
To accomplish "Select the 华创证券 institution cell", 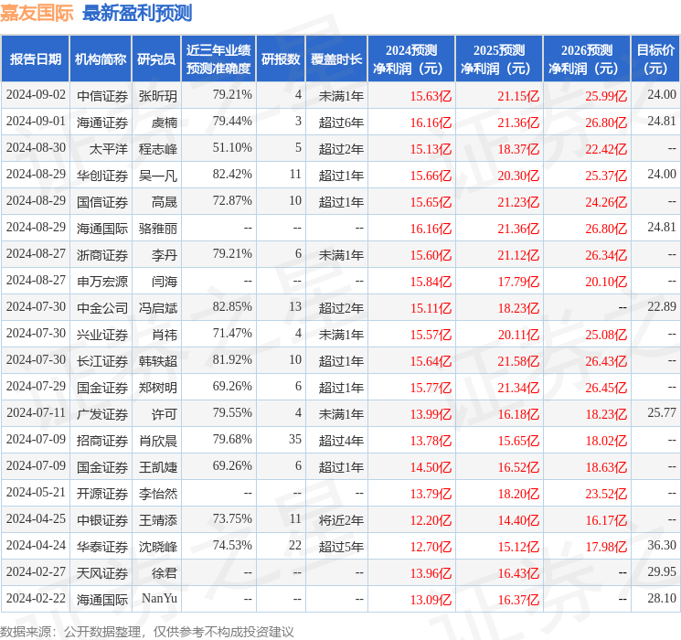I will [101, 175].
